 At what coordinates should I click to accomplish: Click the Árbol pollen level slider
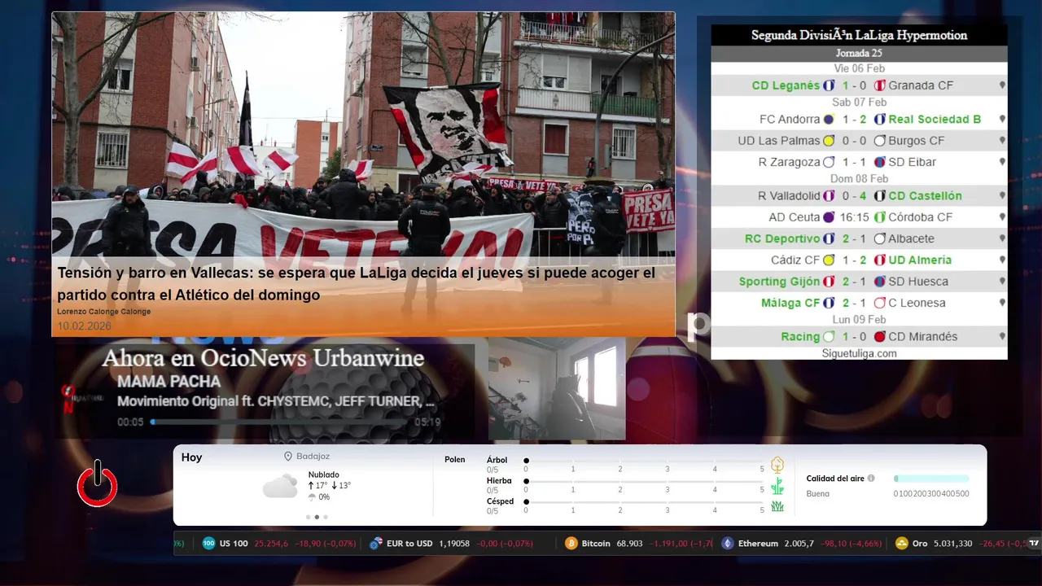tap(645, 461)
